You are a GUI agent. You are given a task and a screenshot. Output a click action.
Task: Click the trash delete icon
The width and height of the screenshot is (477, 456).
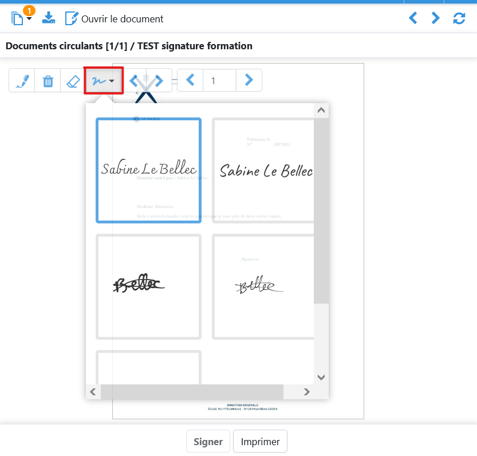(x=48, y=81)
